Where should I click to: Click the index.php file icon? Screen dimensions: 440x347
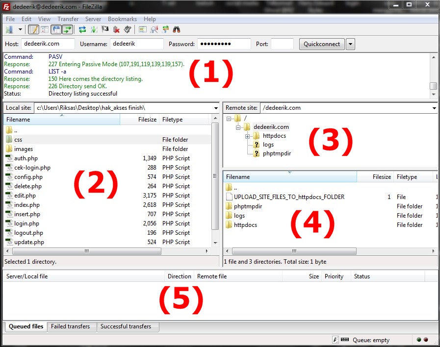click(x=9, y=204)
